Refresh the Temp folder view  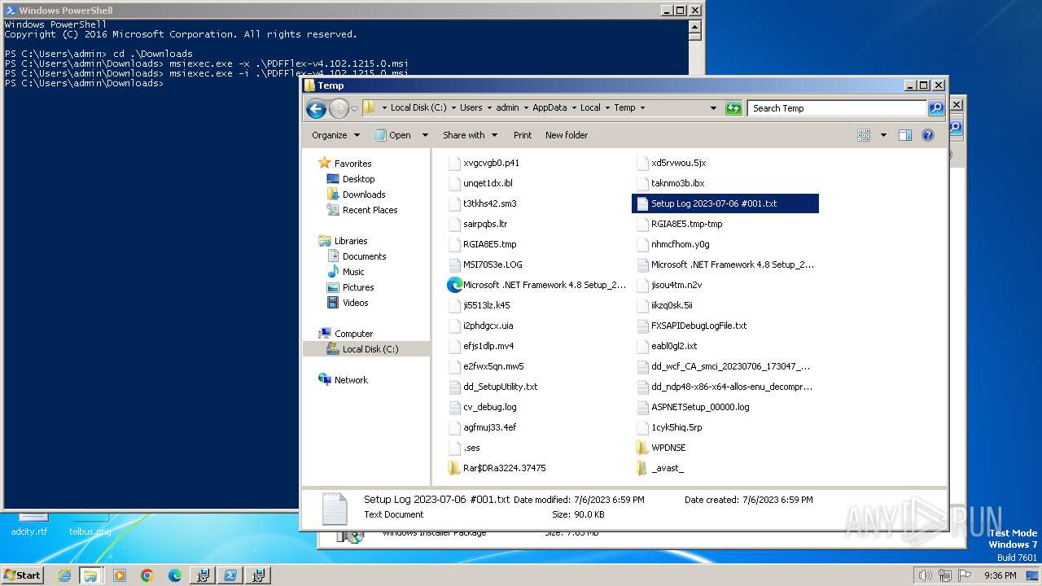(x=733, y=107)
